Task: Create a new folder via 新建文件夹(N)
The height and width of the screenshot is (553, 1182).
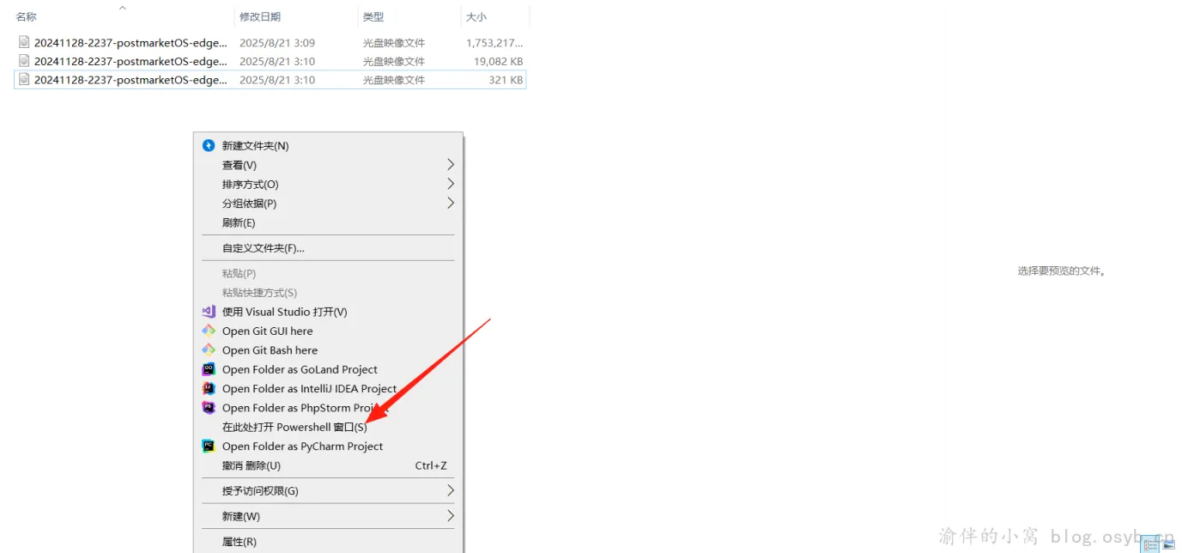Action: point(255,145)
